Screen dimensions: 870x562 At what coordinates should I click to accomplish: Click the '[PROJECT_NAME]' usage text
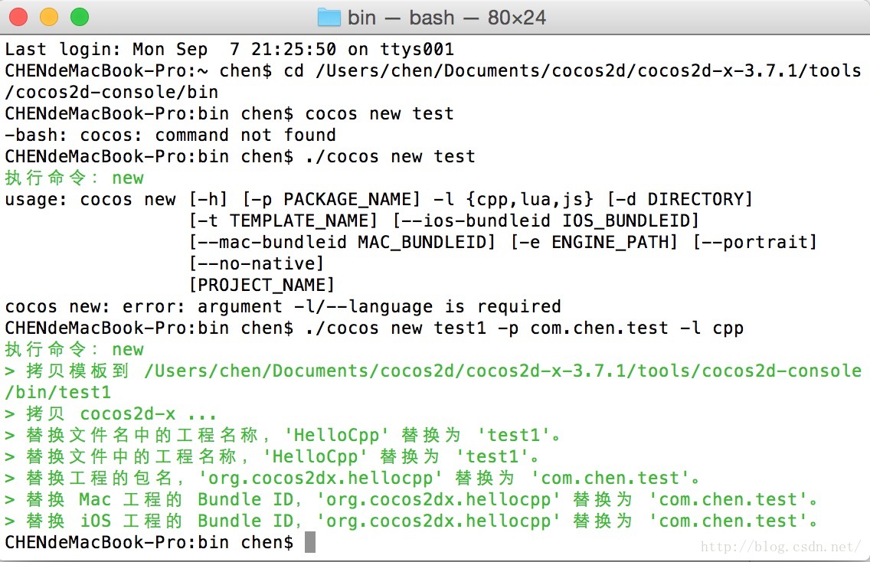(x=262, y=285)
